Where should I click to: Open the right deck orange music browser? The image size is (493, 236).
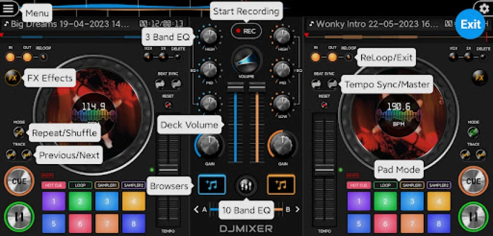281,185
